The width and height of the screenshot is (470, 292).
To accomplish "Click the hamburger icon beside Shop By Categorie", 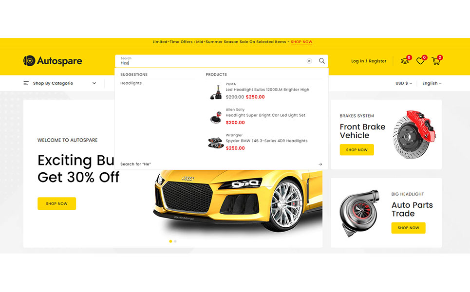I will 26,83.
